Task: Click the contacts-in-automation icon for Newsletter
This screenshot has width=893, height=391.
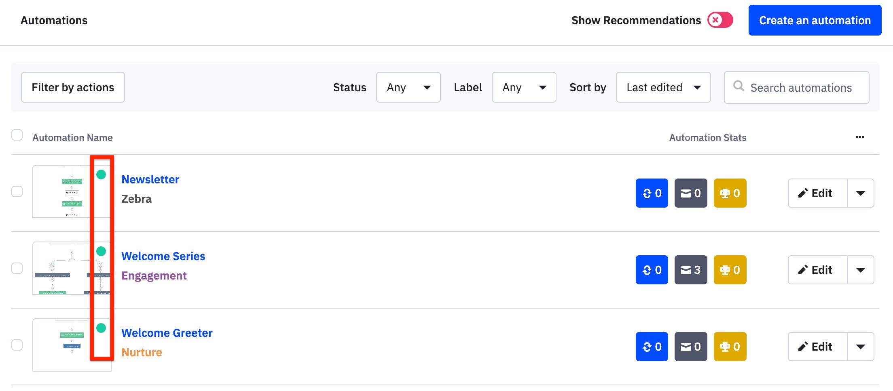Action: click(651, 193)
